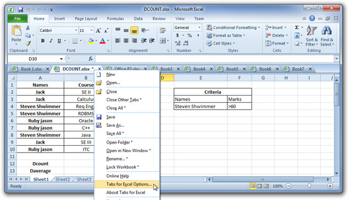Click the formula bar input field

coord(215,59)
